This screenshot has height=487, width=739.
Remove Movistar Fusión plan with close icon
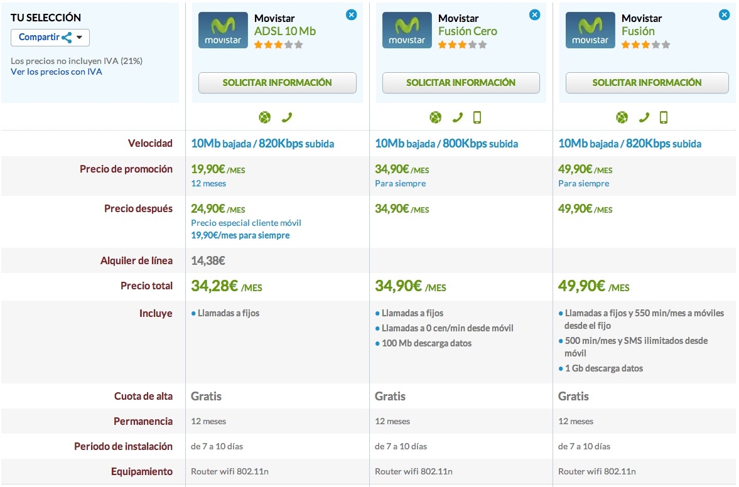point(724,15)
